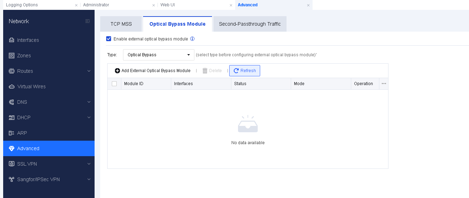Open the Type dropdown showing Optical Bypass

[159, 55]
